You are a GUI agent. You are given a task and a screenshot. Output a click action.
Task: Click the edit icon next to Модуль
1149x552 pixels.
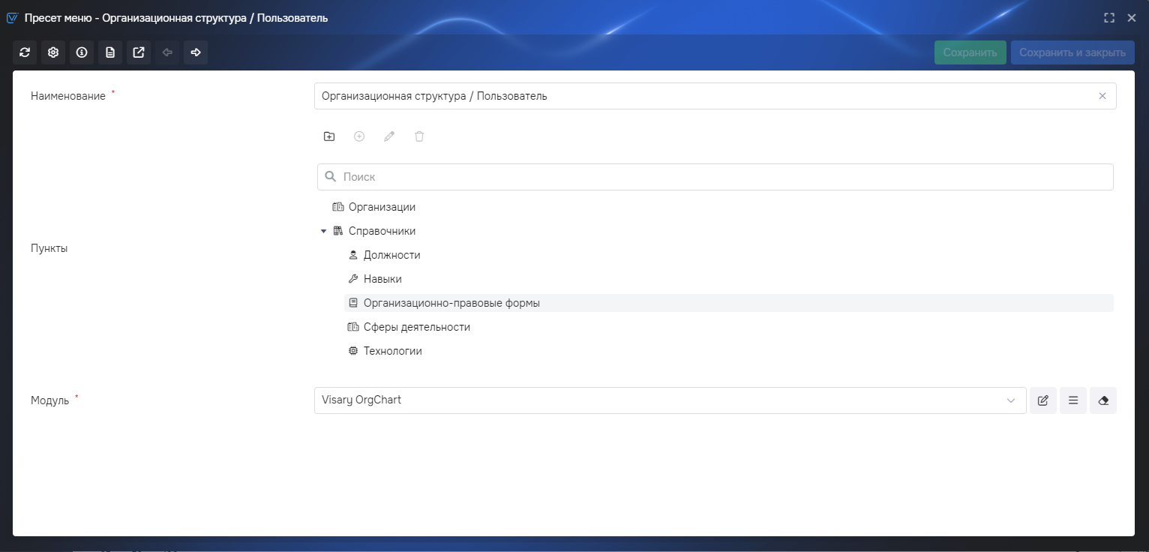1043,400
